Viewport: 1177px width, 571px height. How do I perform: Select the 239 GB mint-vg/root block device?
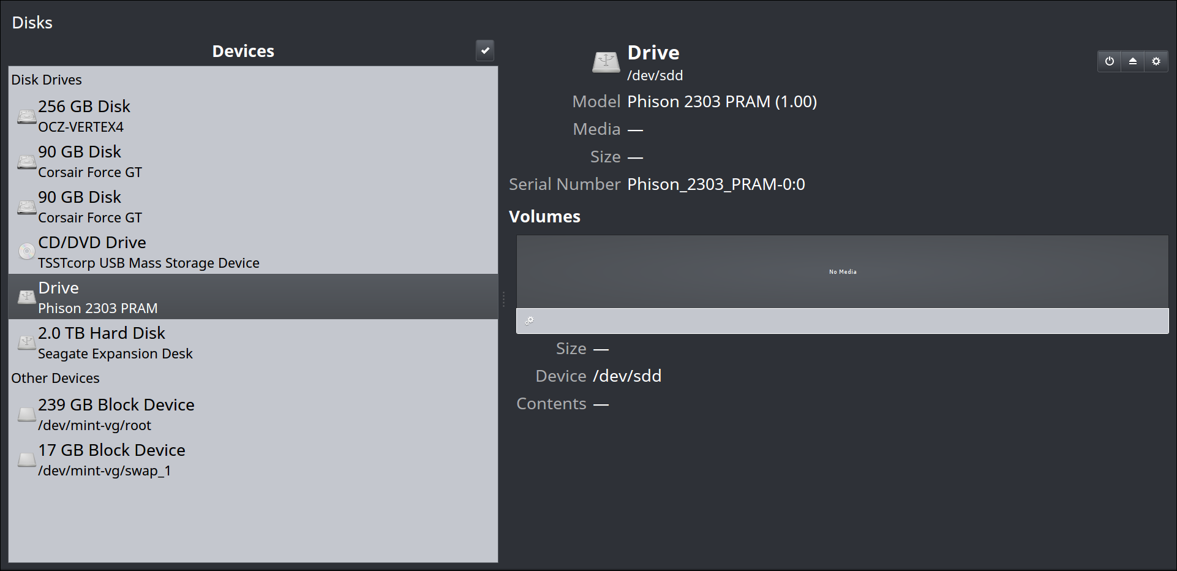click(253, 414)
